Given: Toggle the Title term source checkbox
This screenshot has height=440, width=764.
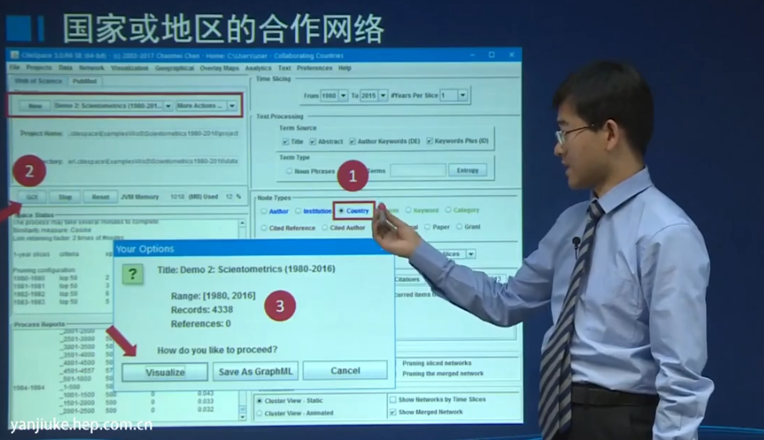Looking at the screenshot, I should 286,141.
